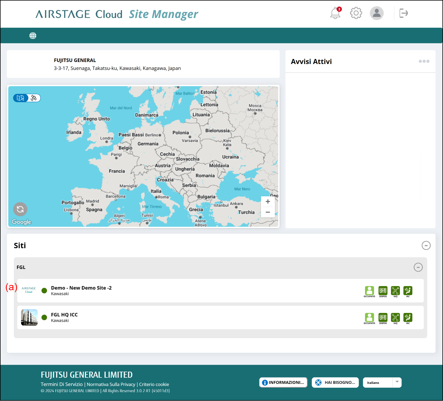Click the globe icon in teal bar
This screenshot has width=443, height=401.
[33, 36]
